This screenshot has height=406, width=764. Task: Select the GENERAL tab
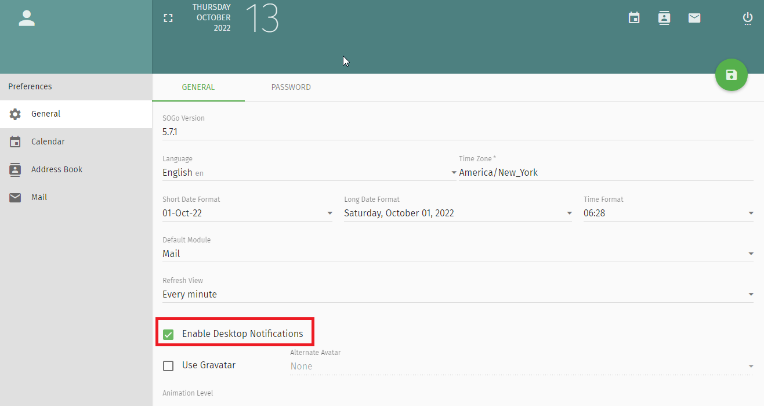tap(198, 88)
